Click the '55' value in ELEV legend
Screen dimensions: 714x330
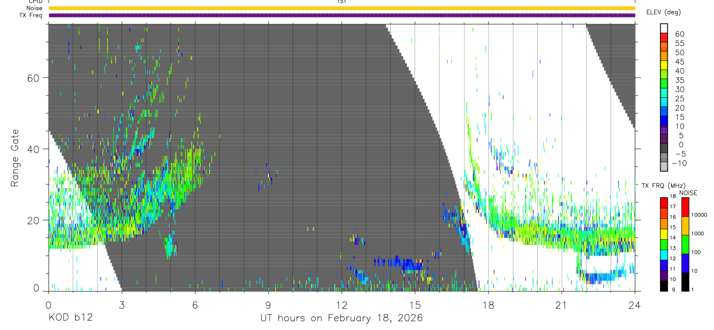[679, 43]
